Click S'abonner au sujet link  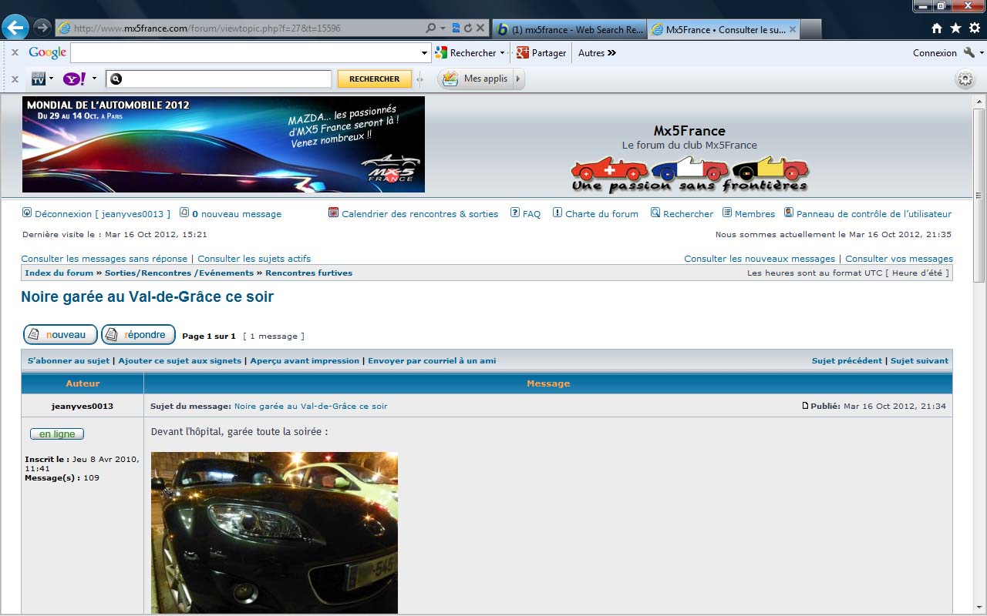[69, 360]
